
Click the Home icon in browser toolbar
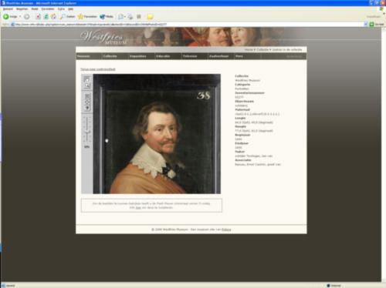coord(53,16)
